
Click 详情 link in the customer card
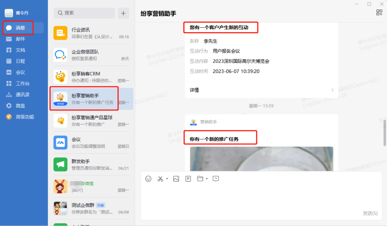(x=194, y=90)
